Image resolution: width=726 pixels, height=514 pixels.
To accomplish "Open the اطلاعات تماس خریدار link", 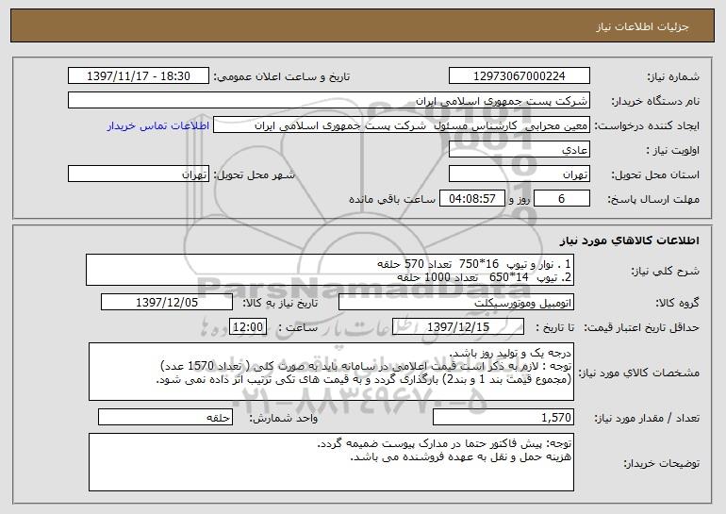I will point(158,126).
